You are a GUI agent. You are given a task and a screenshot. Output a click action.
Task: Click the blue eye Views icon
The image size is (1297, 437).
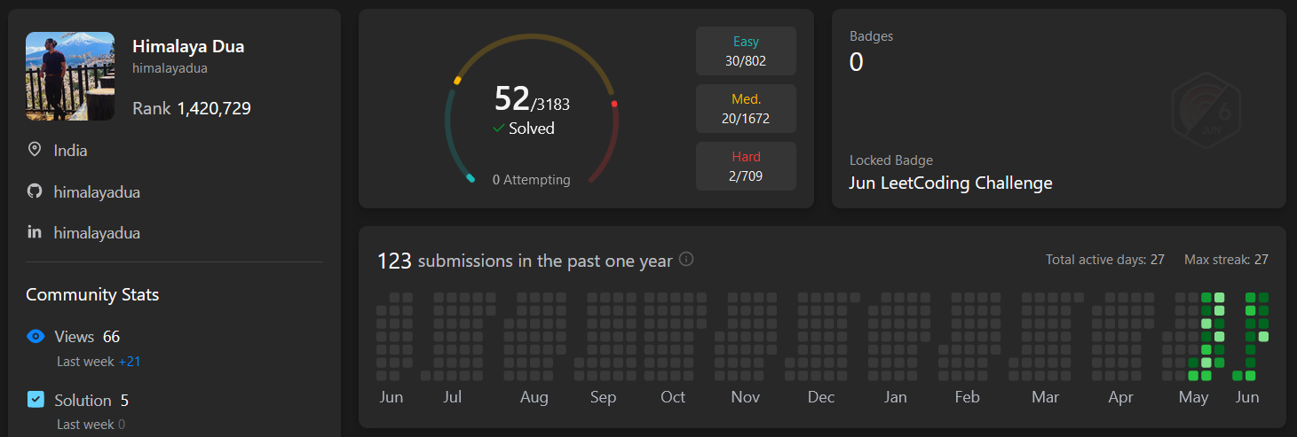click(x=36, y=336)
